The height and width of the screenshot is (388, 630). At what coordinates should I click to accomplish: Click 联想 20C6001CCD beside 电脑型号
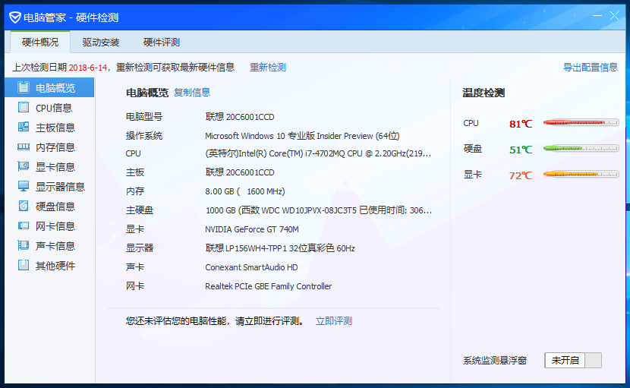tap(240, 117)
